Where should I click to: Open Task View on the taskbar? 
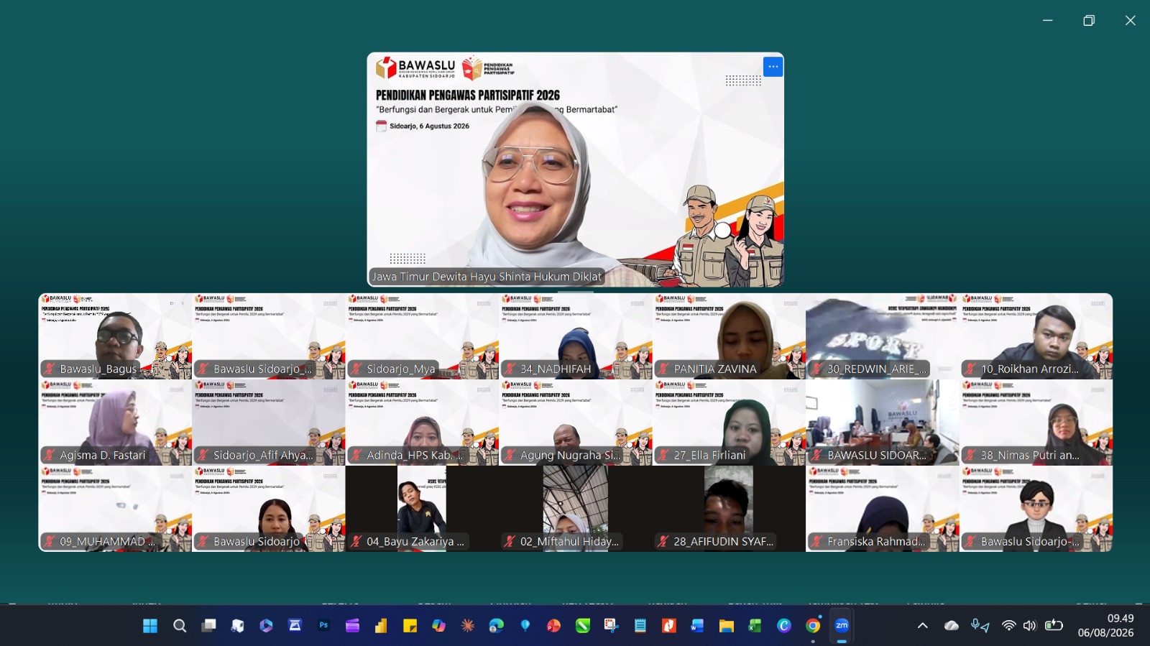208,626
